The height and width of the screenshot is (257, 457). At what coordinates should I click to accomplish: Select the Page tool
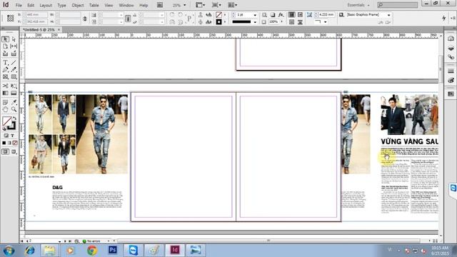(x=6, y=46)
